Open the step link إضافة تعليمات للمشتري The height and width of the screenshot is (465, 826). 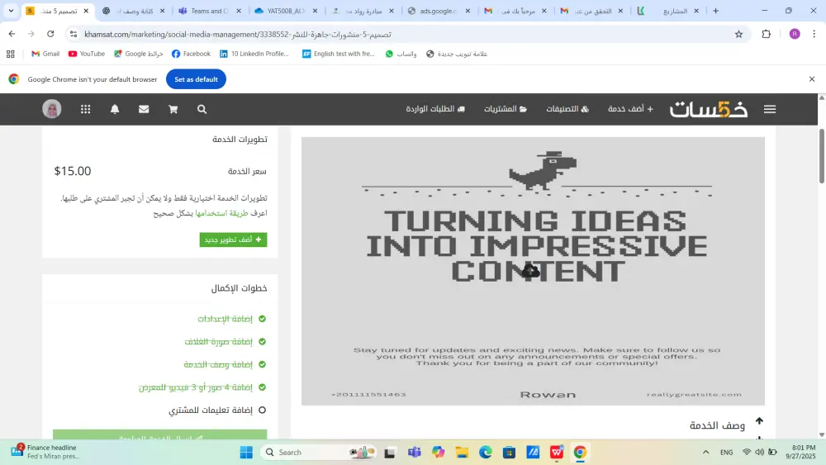pos(211,410)
